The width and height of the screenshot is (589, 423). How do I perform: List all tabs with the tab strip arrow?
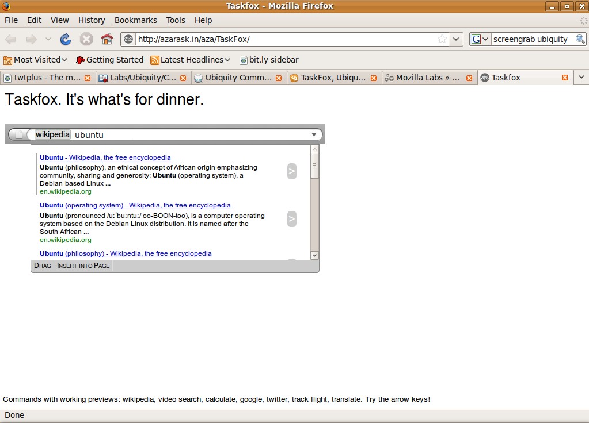582,77
